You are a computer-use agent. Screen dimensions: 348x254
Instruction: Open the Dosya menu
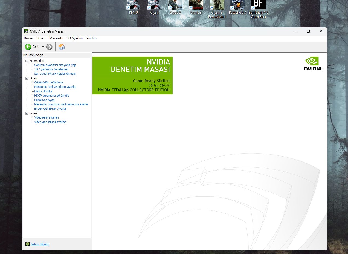click(28, 38)
